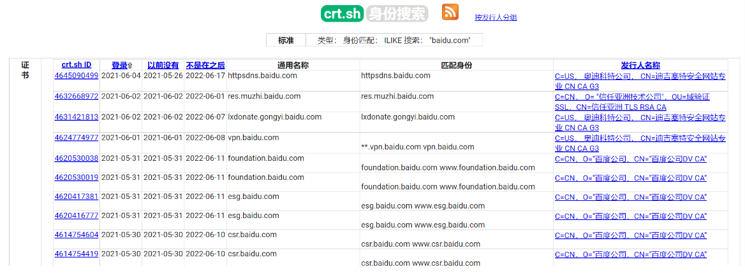Click the matching identity lxdonate.gongyi.baidu.com cell
Screen dimensions: 745x274
point(408,117)
